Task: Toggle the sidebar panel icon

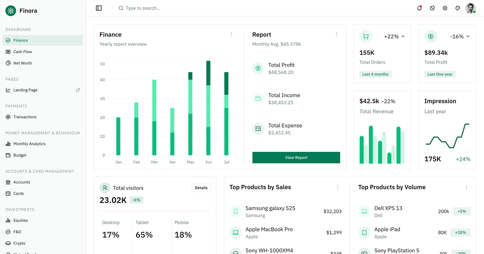Action: click(99, 8)
